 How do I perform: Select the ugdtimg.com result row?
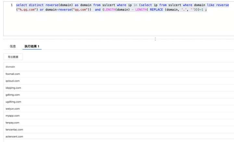tap(119, 102)
